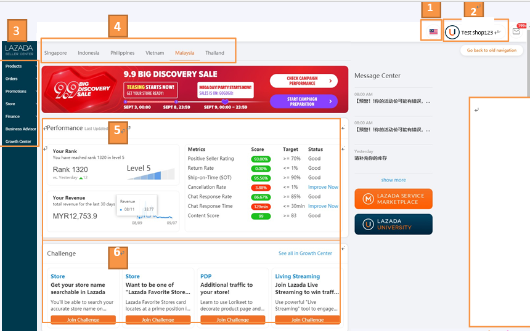
Task: Click the Chat Response Rate 86.67% badge
Action: [261, 197]
